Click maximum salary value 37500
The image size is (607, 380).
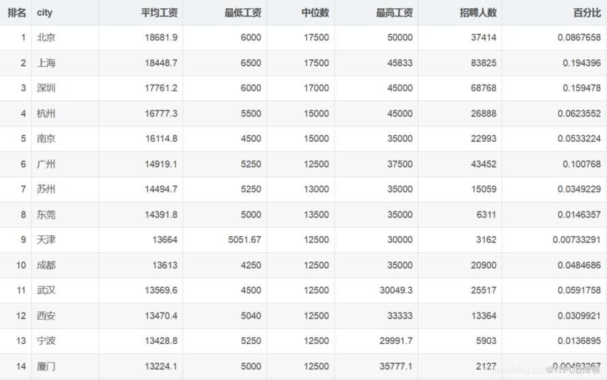pos(400,164)
